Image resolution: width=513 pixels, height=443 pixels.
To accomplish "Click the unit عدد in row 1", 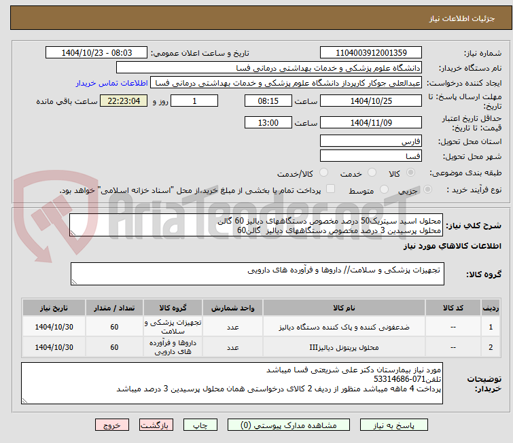I will point(232,327).
